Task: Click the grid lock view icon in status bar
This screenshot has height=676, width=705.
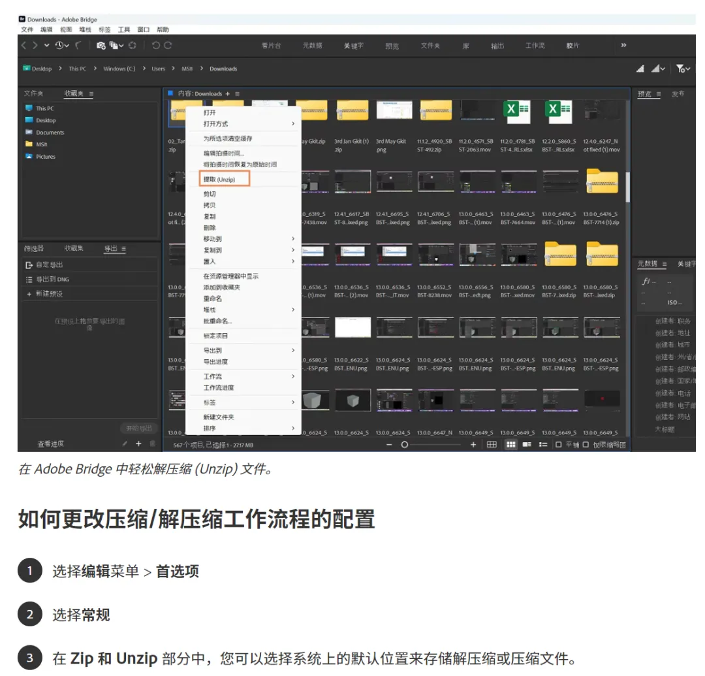Action: [x=492, y=444]
